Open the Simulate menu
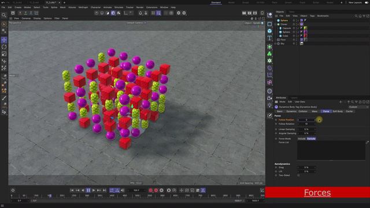The width and height of the screenshot is (370, 208). (x=119, y=8)
